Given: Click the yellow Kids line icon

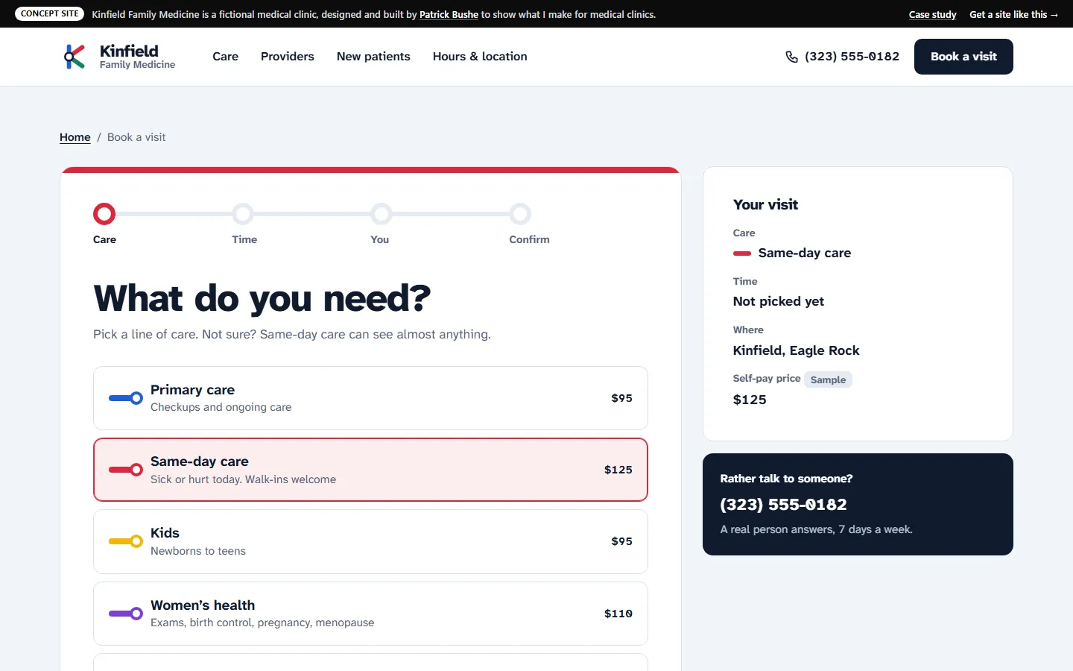Looking at the screenshot, I should 126,541.
